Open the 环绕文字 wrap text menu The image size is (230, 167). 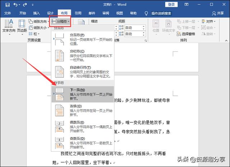pyautogui.click(x=169, y=27)
